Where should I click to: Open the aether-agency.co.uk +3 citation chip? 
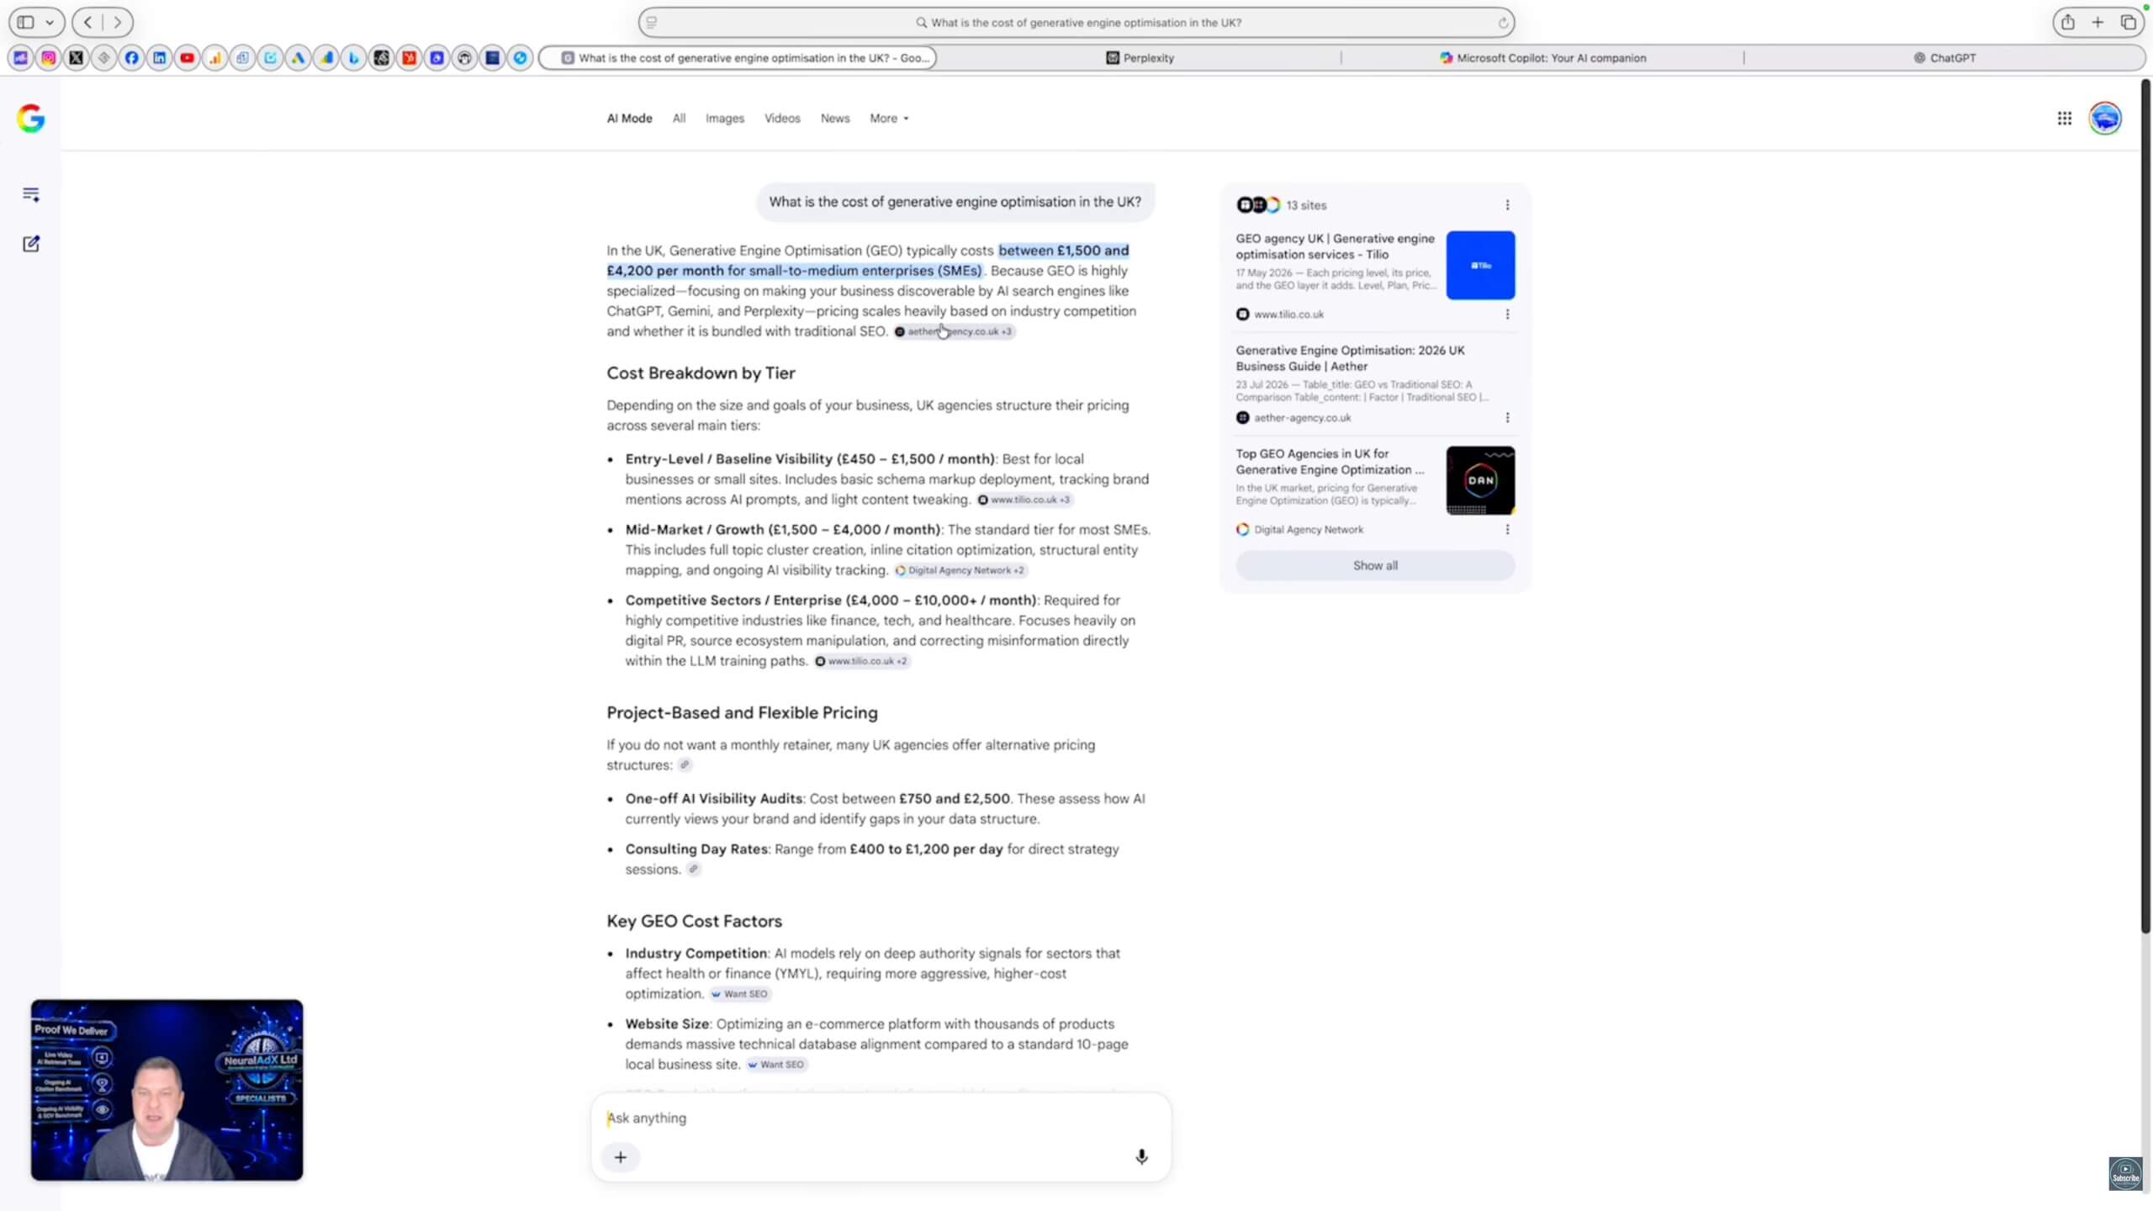click(x=955, y=332)
